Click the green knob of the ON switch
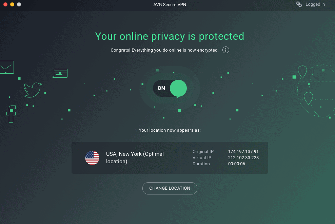 click(178, 88)
